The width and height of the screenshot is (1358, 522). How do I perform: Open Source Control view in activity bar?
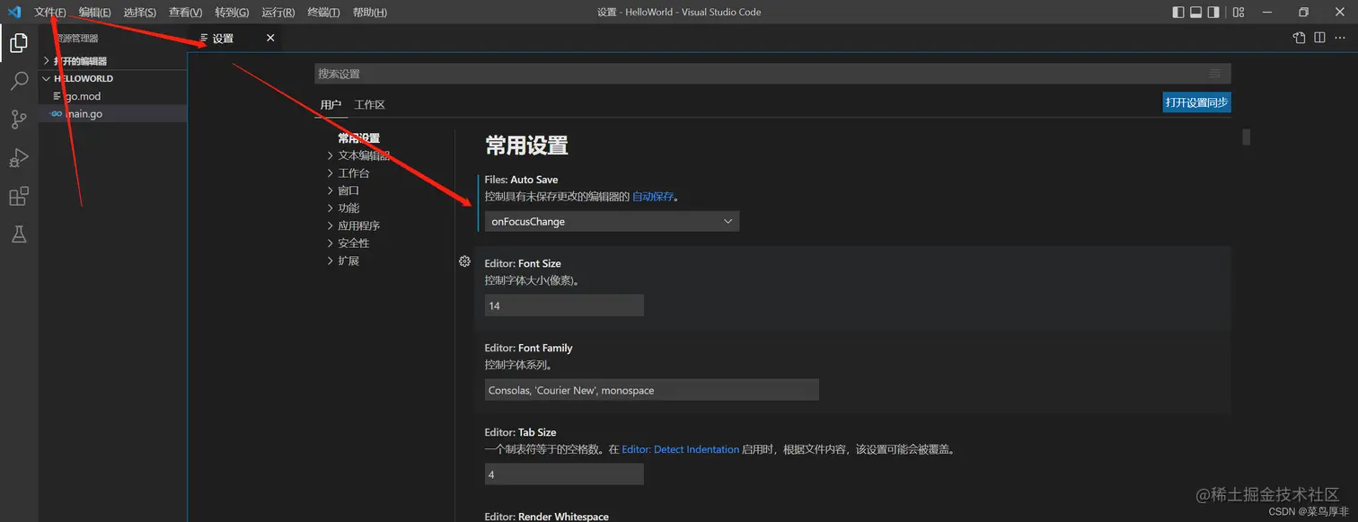click(19, 119)
